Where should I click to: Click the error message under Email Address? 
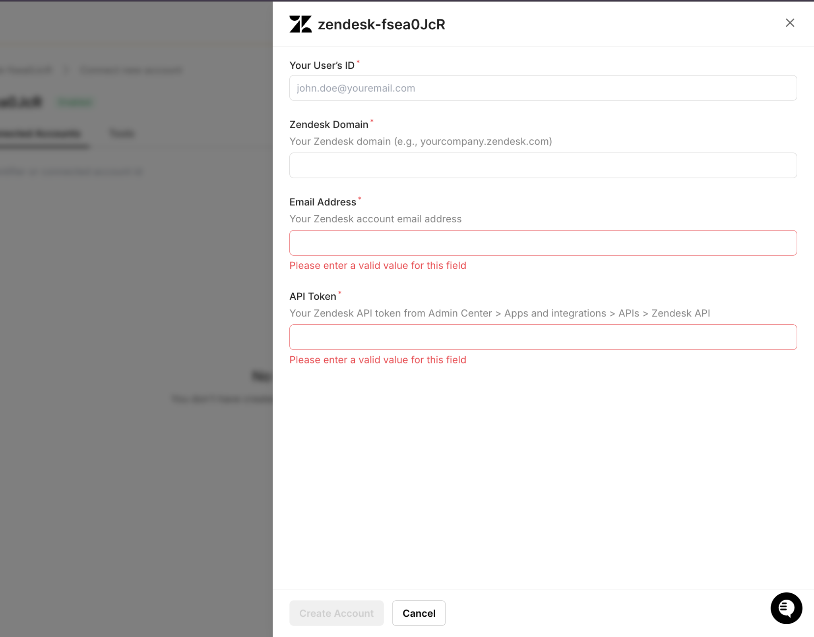click(x=377, y=266)
